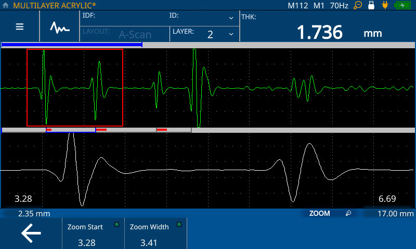
Task: Click the home icon in title bar
Action: point(6,5)
